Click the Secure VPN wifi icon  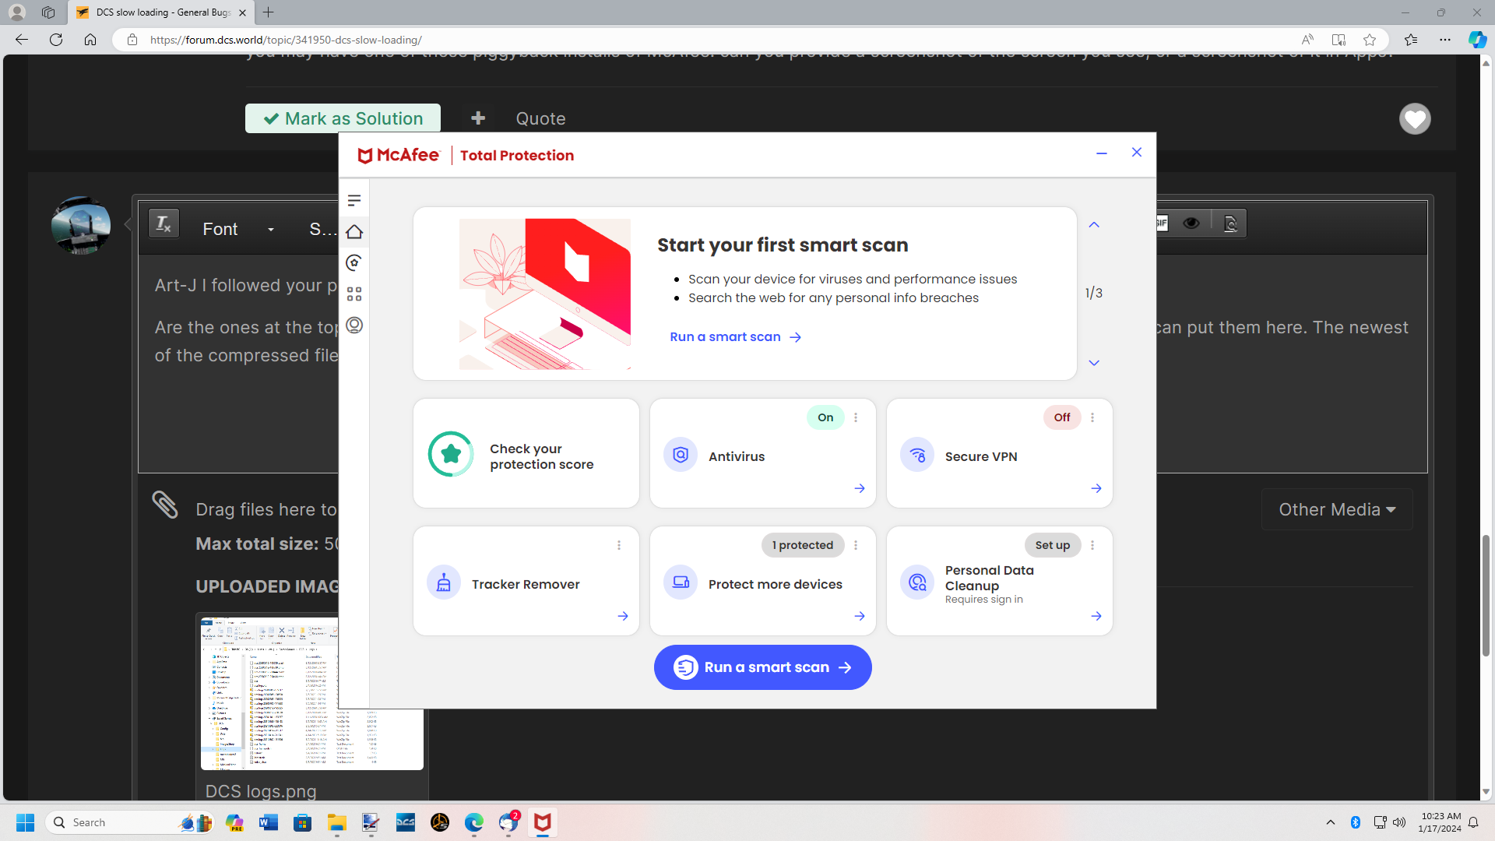tap(917, 455)
